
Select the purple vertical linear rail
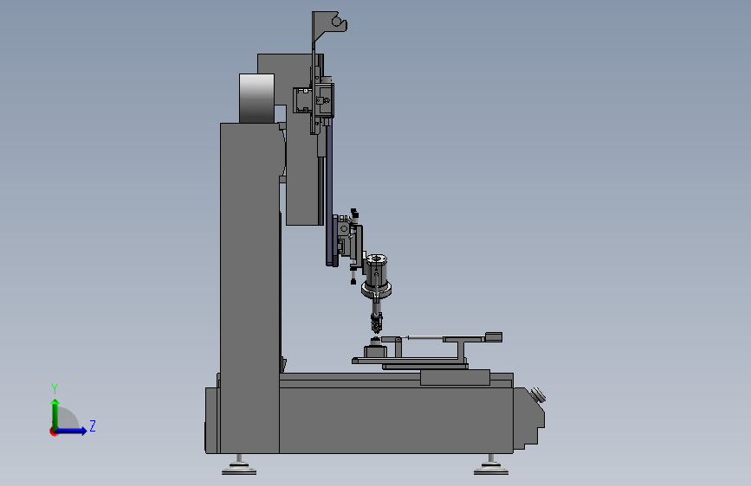[x=330, y=194]
